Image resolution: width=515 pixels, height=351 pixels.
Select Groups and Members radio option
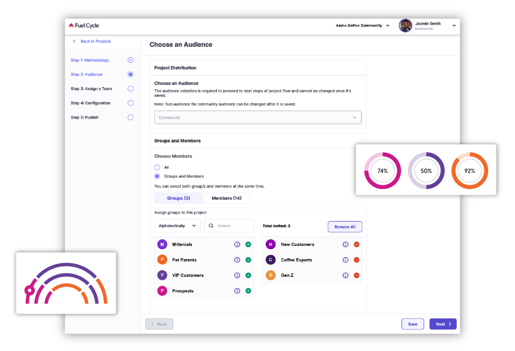157,176
